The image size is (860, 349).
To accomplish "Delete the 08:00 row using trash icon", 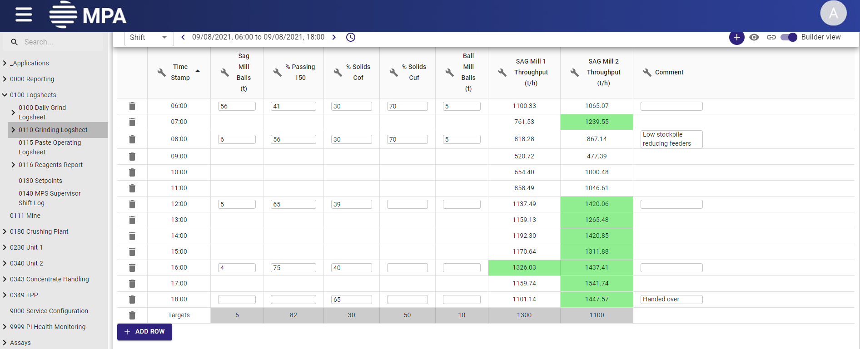I will point(132,139).
